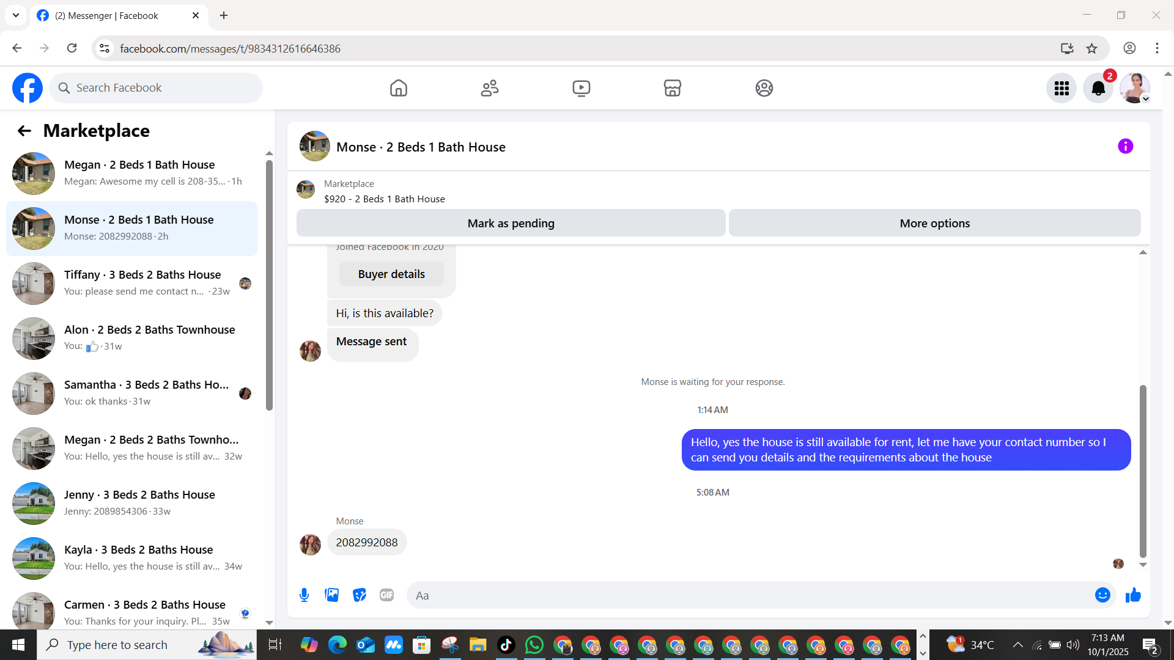Open Task View on the taskbar

[x=275, y=645]
